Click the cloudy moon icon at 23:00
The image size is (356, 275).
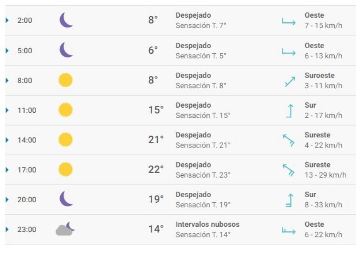(65, 229)
